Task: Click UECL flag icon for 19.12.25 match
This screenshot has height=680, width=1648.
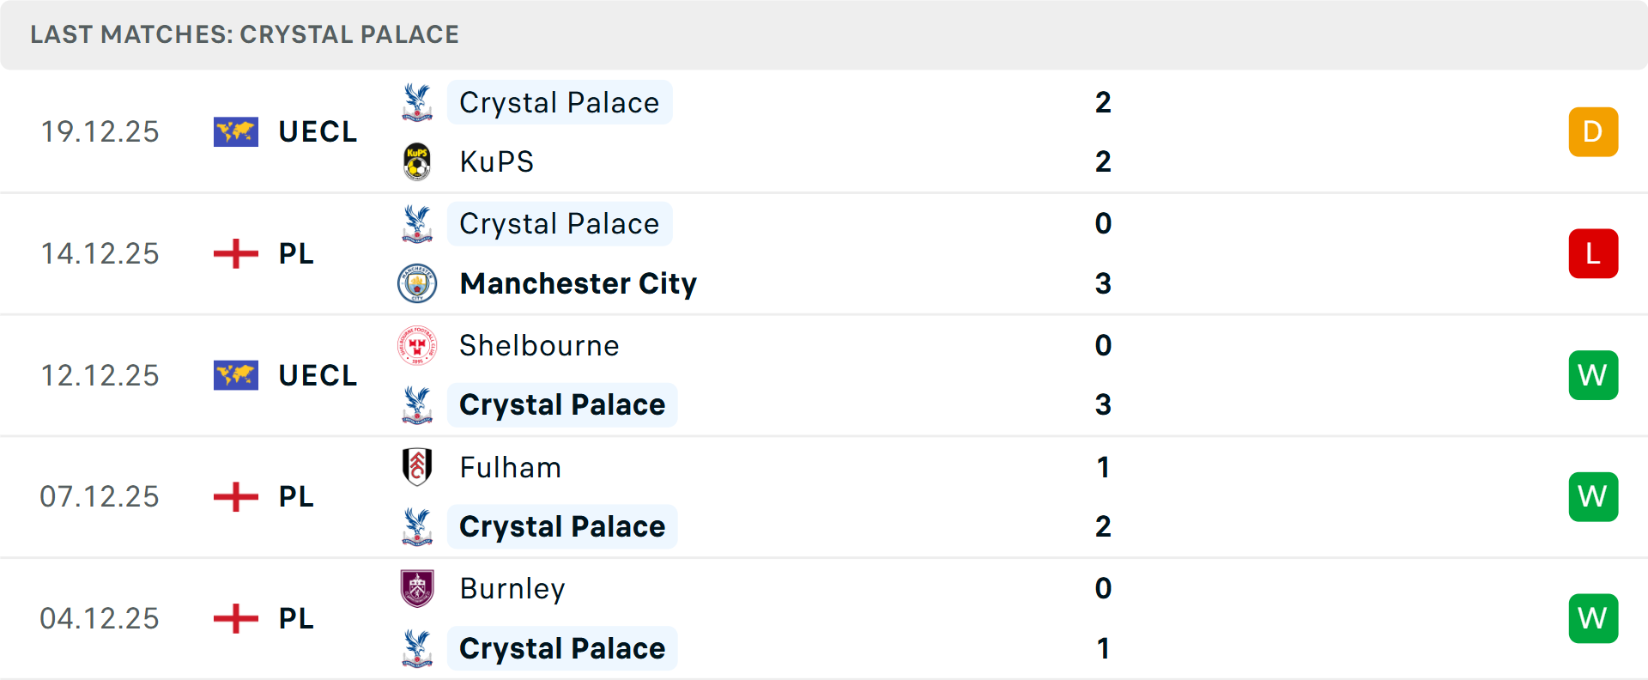Action: click(x=236, y=132)
